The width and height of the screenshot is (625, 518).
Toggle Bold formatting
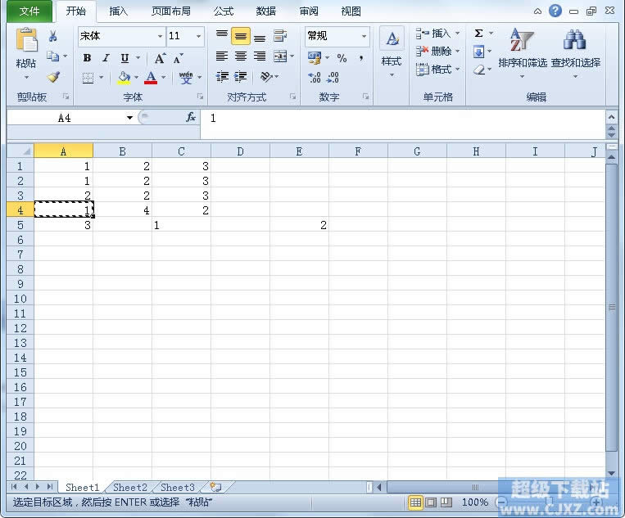coord(87,58)
